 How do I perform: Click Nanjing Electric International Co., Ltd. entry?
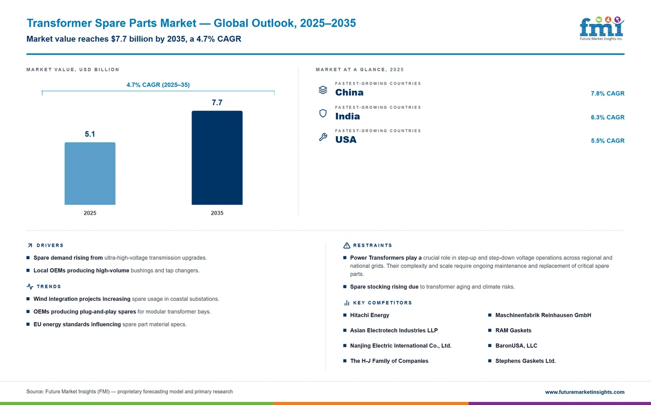[x=401, y=345]
